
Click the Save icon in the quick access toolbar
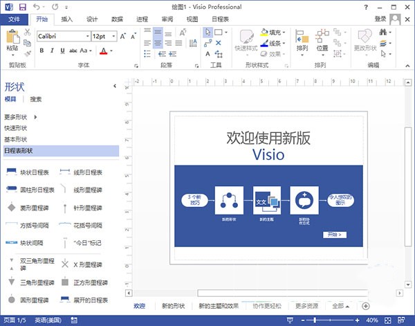pos(23,6)
